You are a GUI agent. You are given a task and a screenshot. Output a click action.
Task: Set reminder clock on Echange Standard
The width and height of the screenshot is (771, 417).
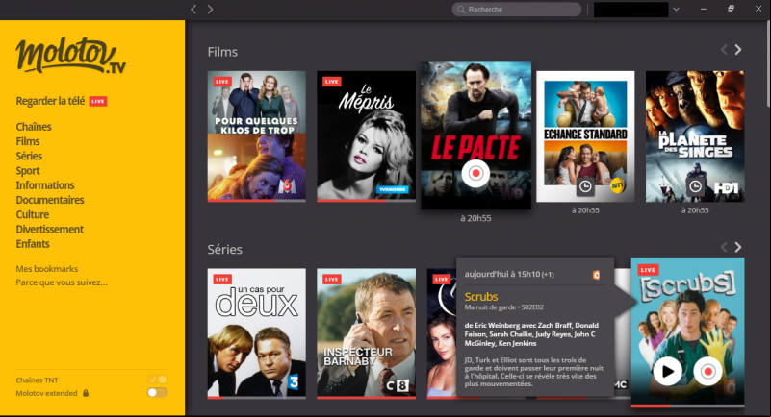point(585,186)
